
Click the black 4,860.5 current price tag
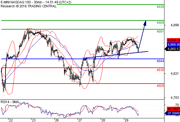pos(172,49)
